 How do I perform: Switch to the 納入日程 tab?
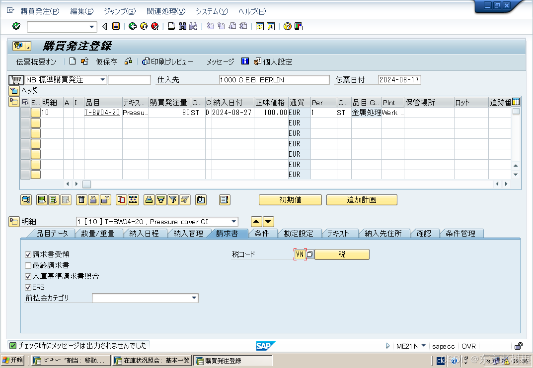click(x=144, y=234)
